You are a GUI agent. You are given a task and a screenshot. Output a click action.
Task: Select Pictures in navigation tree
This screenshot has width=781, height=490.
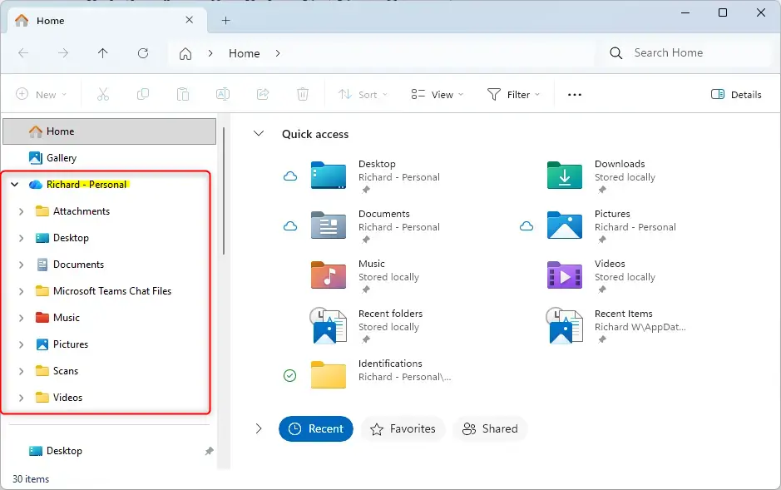pyautogui.click(x=71, y=344)
